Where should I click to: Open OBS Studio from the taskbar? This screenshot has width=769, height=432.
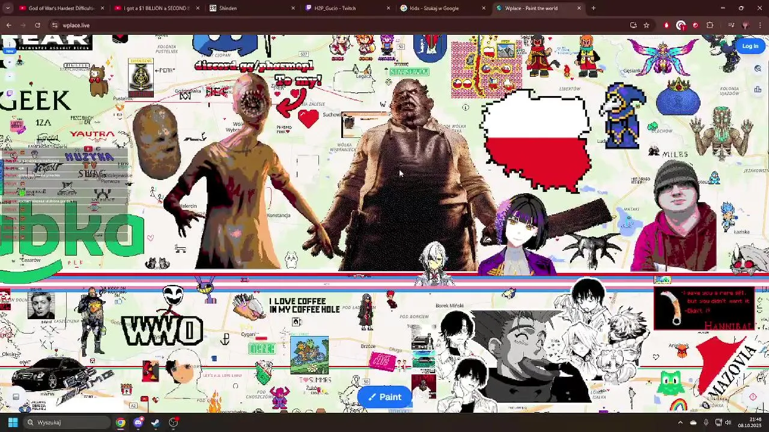point(174,422)
